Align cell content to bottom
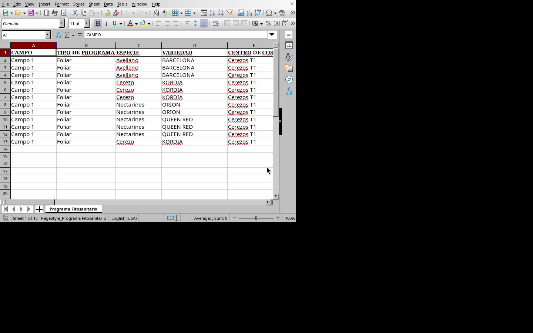This screenshot has height=333, width=533. tap(204, 23)
